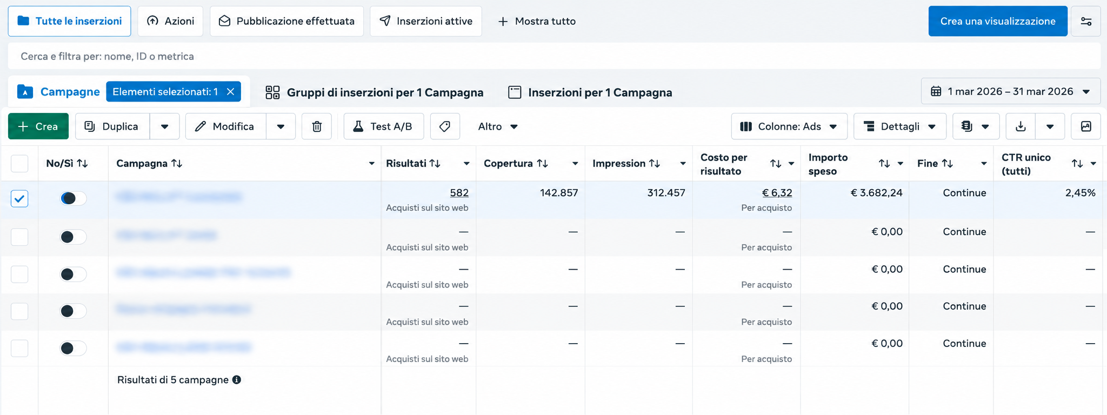Switch on the third campaign toggle

click(x=73, y=274)
